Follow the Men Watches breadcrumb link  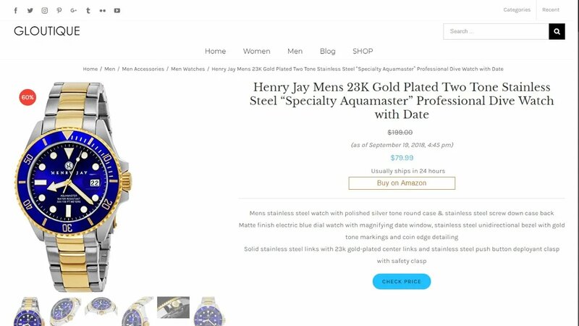(187, 69)
